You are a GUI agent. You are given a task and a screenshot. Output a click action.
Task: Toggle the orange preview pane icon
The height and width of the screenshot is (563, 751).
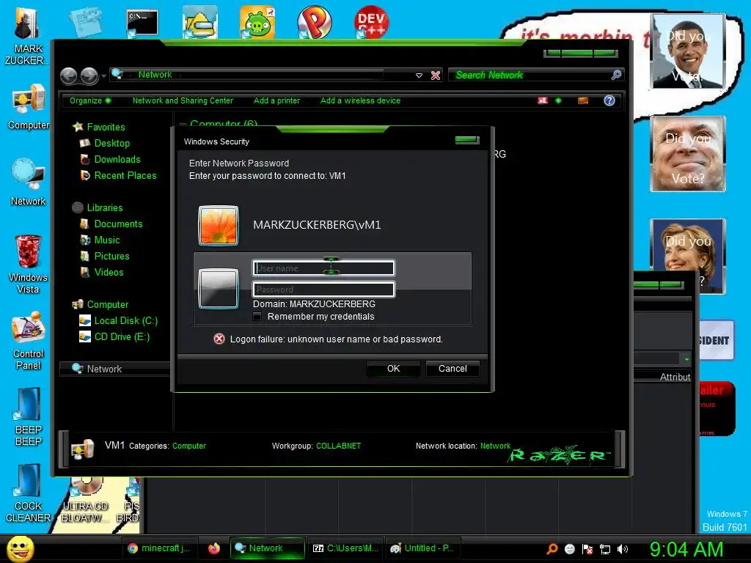tap(583, 100)
